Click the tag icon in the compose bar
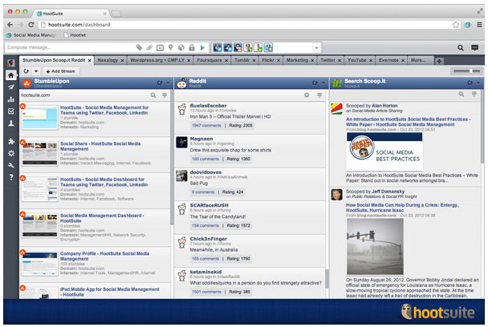This screenshot has height=327, width=488. pyautogui.click(x=139, y=47)
